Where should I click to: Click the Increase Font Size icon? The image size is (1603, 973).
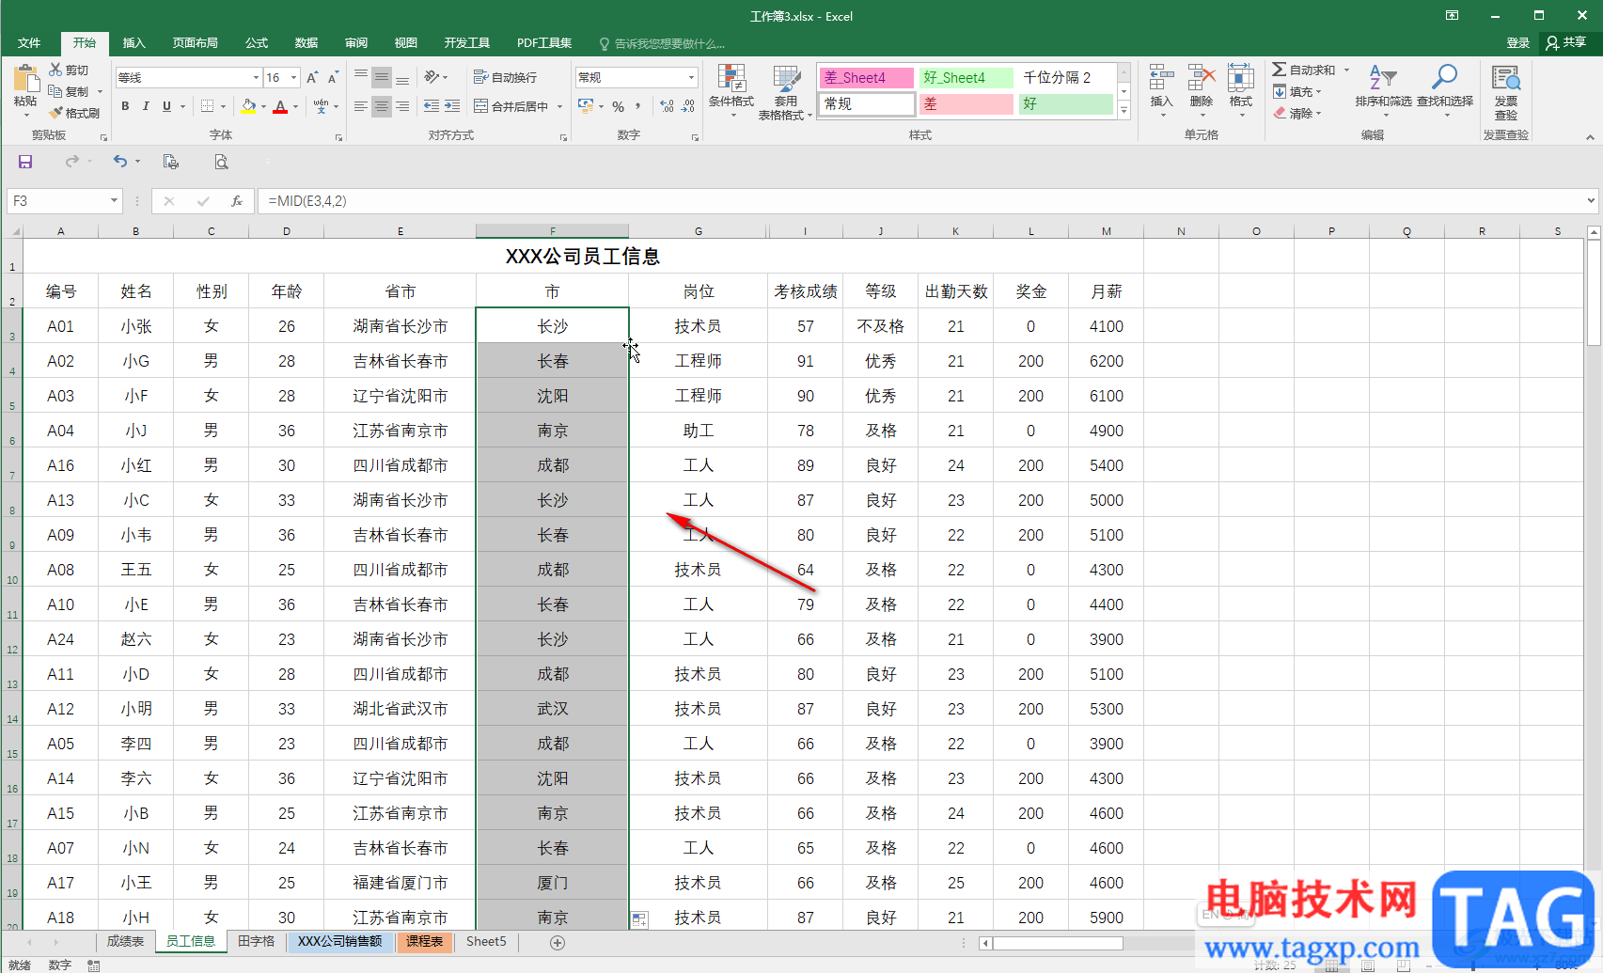(312, 78)
